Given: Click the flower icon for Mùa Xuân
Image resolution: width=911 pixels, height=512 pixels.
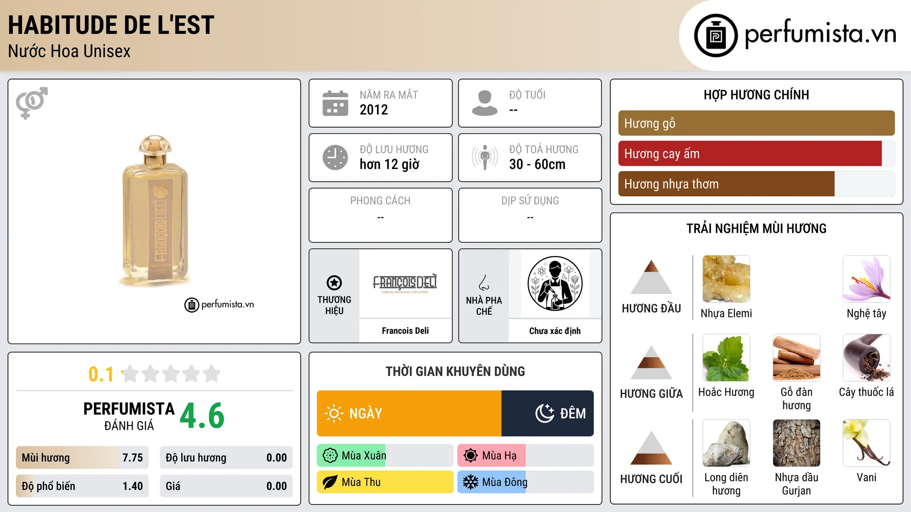Looking at the screenshot, I should pyautogui.click(x=330, y=456).
